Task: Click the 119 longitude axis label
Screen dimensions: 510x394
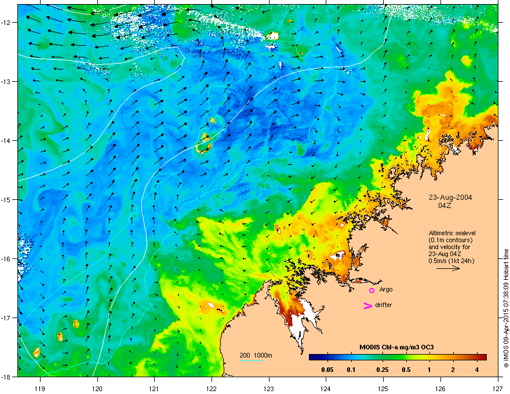Action: 40,389
